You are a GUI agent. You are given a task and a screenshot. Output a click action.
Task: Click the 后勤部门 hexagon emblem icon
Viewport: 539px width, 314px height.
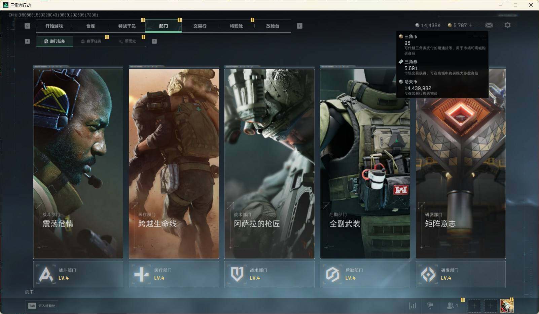[x=333, y=274]
